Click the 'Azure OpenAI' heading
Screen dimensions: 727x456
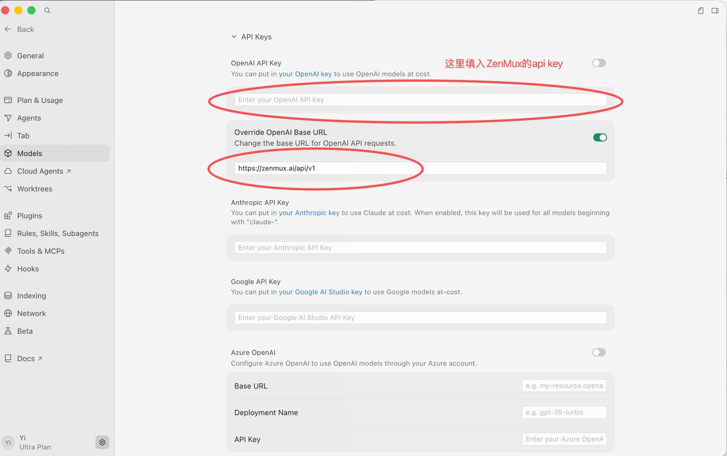pos(253,352)
